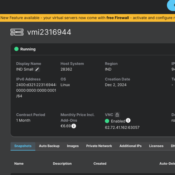175x175 pixels.
Task: Click the Contract Period value 1 Month
Action: click(x=23, y=120)
